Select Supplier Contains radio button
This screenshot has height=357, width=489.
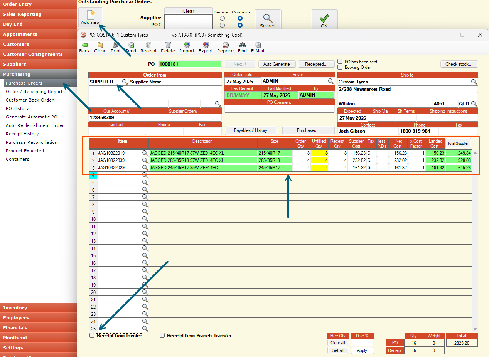click(240, 18)
